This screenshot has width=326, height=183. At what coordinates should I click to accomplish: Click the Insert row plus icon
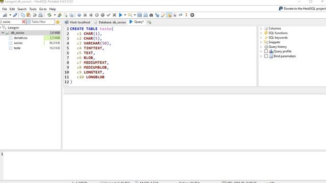[97, 15]
